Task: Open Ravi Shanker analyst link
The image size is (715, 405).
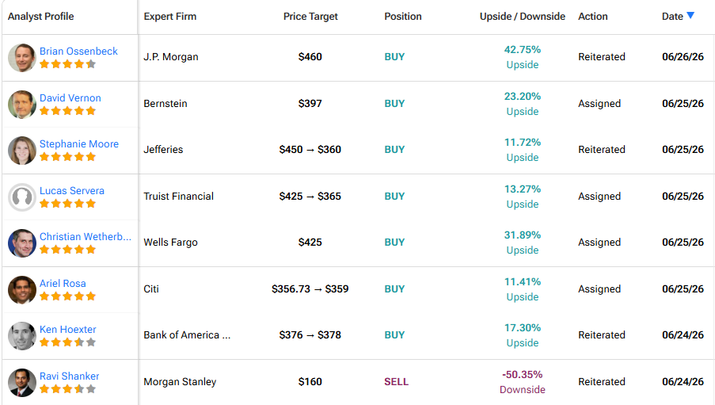Action: (x=70, y=376)
